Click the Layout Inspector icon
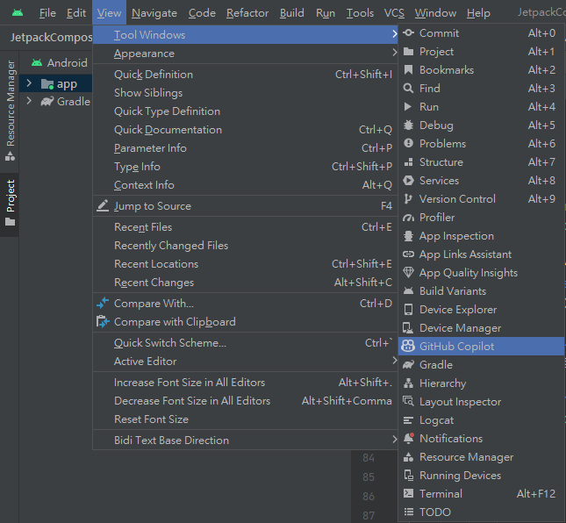The image size is (566, 523). click(408, 401)
